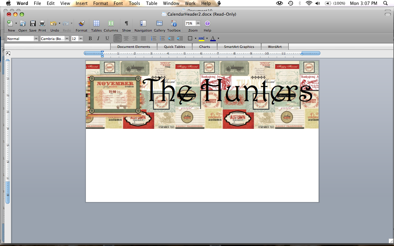Click the tab stop selector at ruler corner

click(x=8, y=54)
